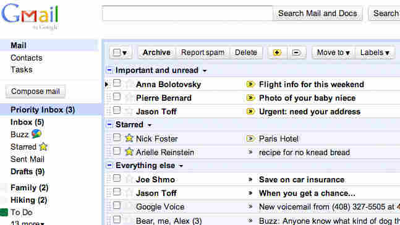The image size is (400, 225).
Task: Collapse the Important and unread section
Action: tap(109, 70)
